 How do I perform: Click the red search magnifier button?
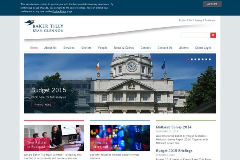click(x=213, y=35)
